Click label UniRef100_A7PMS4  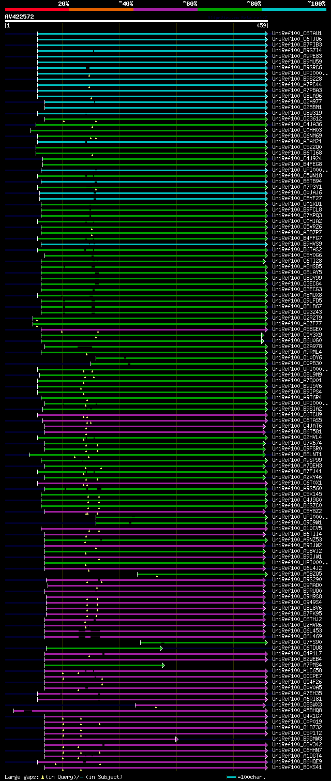pos(297,665)
